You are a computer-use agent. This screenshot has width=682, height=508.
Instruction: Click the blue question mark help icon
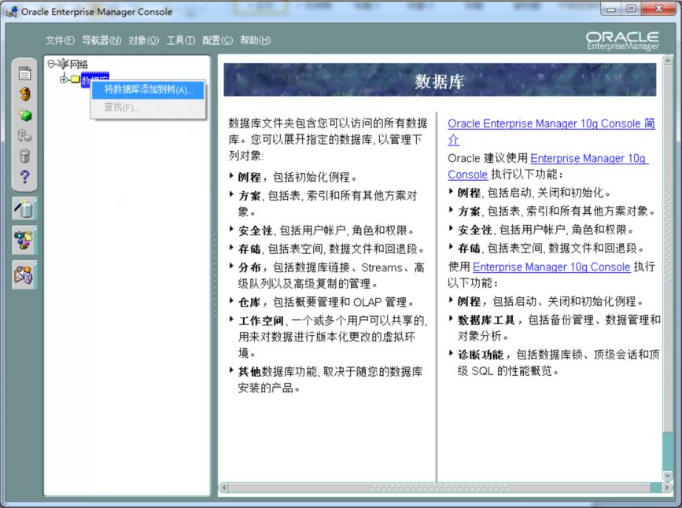[25, 177]
